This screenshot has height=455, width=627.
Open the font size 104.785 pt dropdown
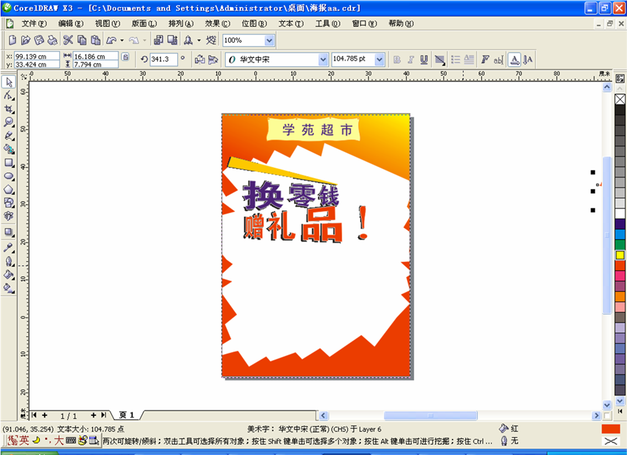pos(379,59)
